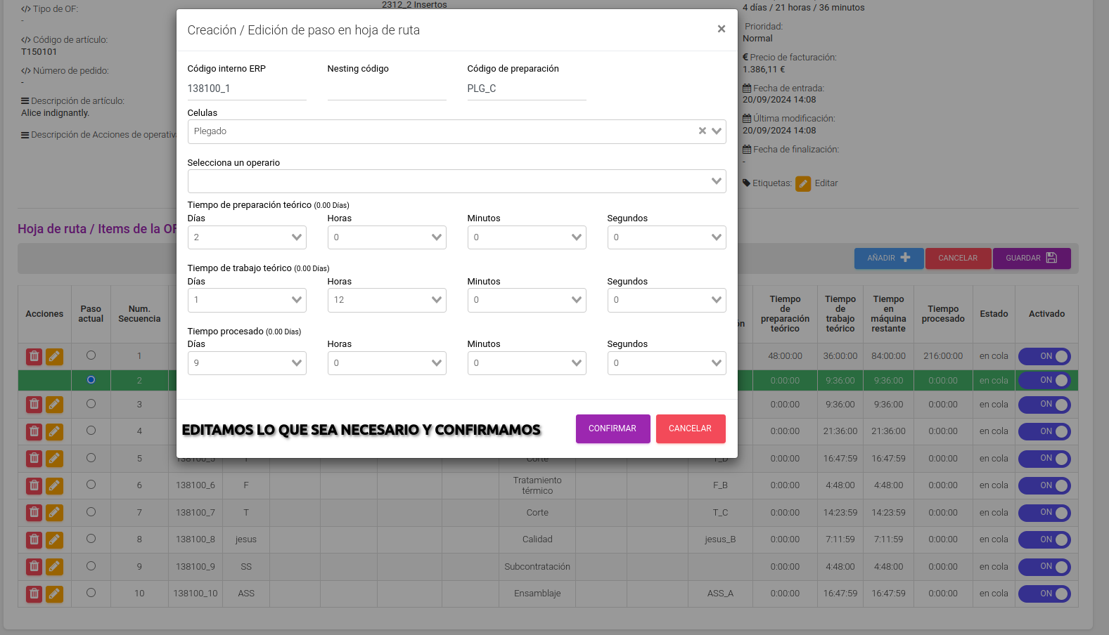Viewport: 1109px width, 635px height.
Task: Click the Num. Secuencia column header
Action: click(x=139, y=314)
